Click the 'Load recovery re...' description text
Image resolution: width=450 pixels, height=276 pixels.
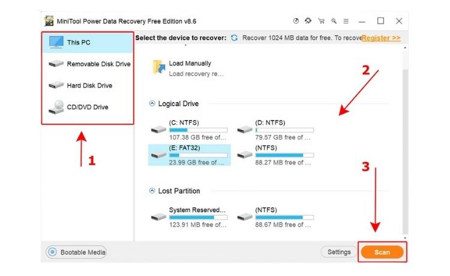(x=196, y=74)
